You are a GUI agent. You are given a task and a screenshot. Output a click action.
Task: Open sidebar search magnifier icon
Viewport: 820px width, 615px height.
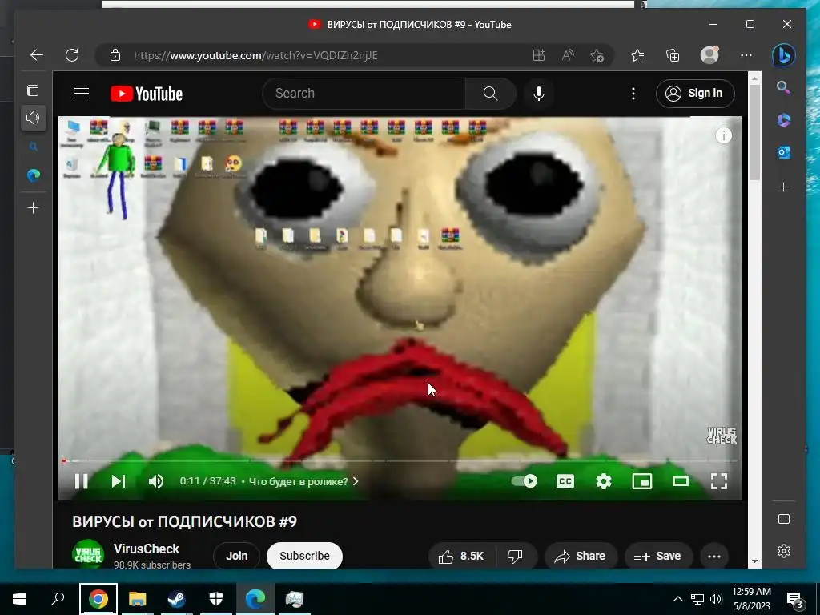click(x=783, y=87)
